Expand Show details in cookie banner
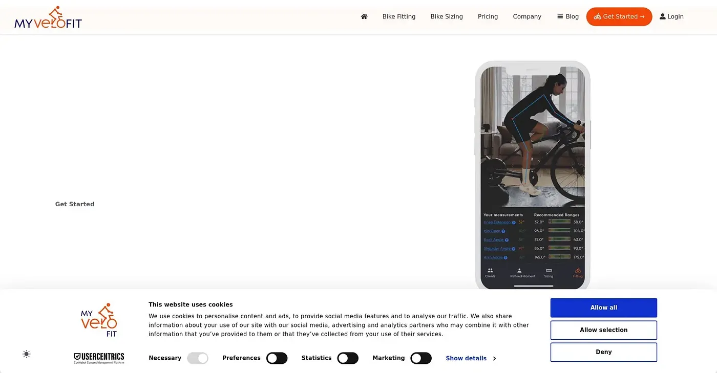The image size is (717, 373). point(471,358)
